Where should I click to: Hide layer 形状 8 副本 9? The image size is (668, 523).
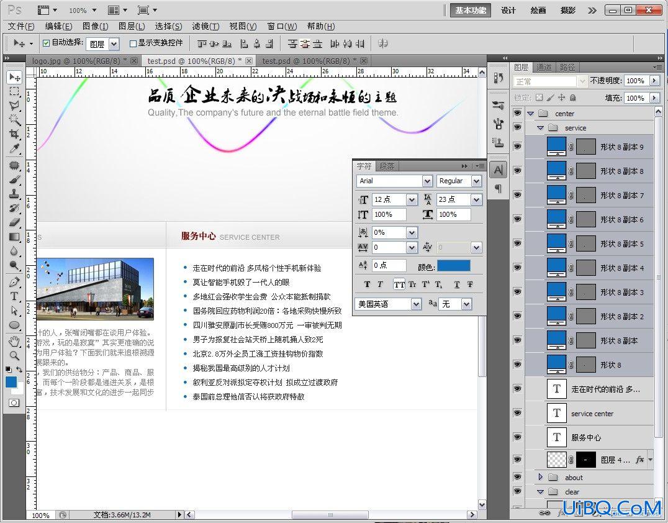tap(518, 147)
